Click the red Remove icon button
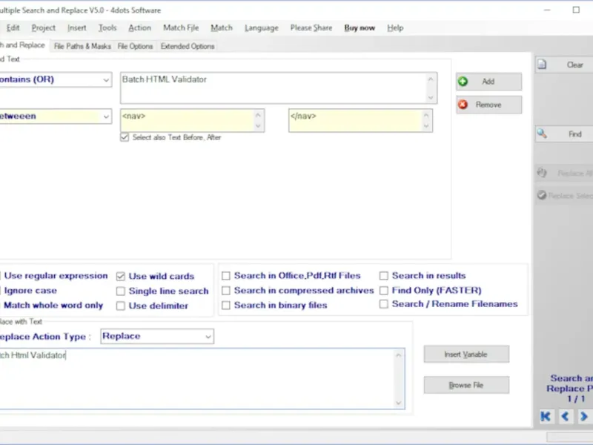The image size is (593, 445). click(488, 105)
